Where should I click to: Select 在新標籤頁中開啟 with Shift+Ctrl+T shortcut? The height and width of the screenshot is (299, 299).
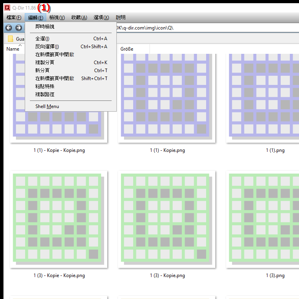coord(71,79)
